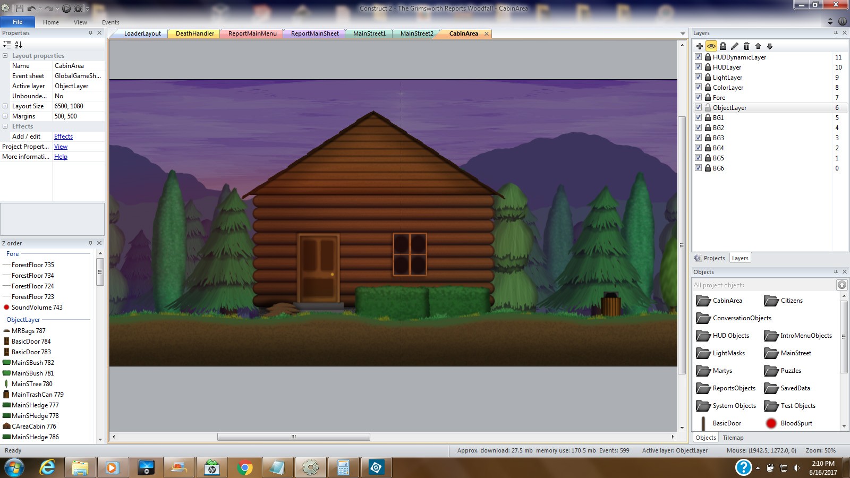Uncheck visibility of the HUDLayer
This screenshot has width=850, height=478.
click(699, 67)
